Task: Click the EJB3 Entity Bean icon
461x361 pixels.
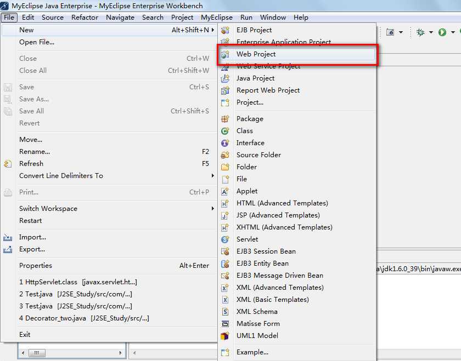Action: click(x=225, y=263)
